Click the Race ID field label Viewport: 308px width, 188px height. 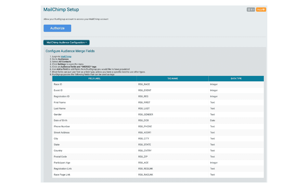58,84
